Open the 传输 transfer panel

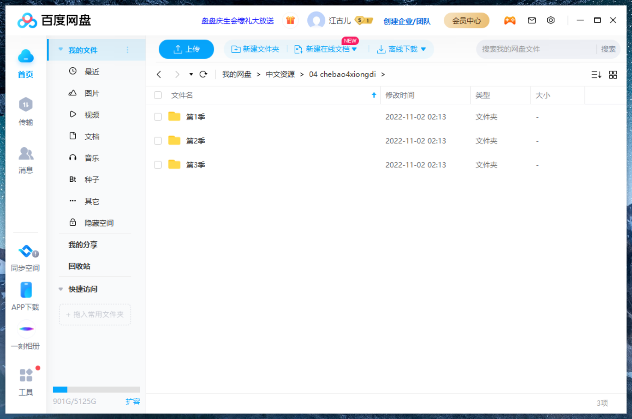tap(26, 105)
